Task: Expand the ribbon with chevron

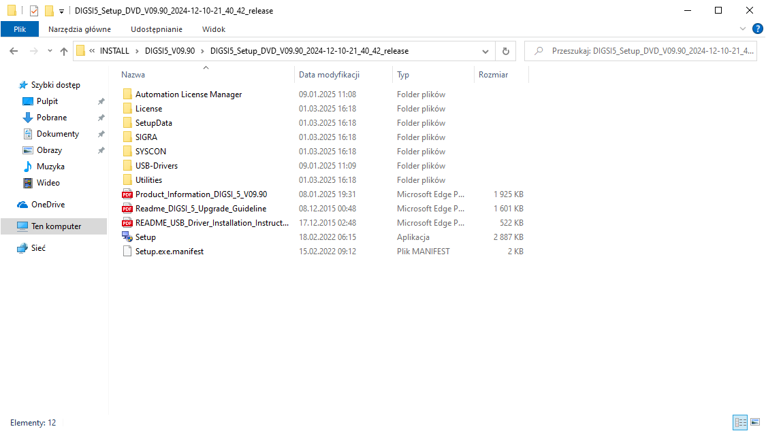Action: click(743, 29)
